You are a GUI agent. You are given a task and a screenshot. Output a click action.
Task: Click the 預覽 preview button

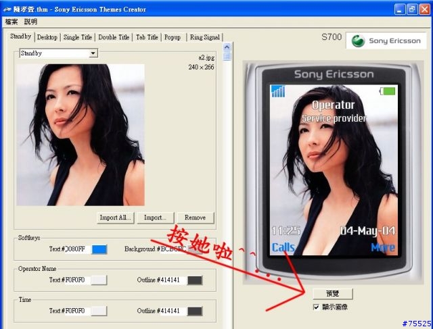[333, 293]
